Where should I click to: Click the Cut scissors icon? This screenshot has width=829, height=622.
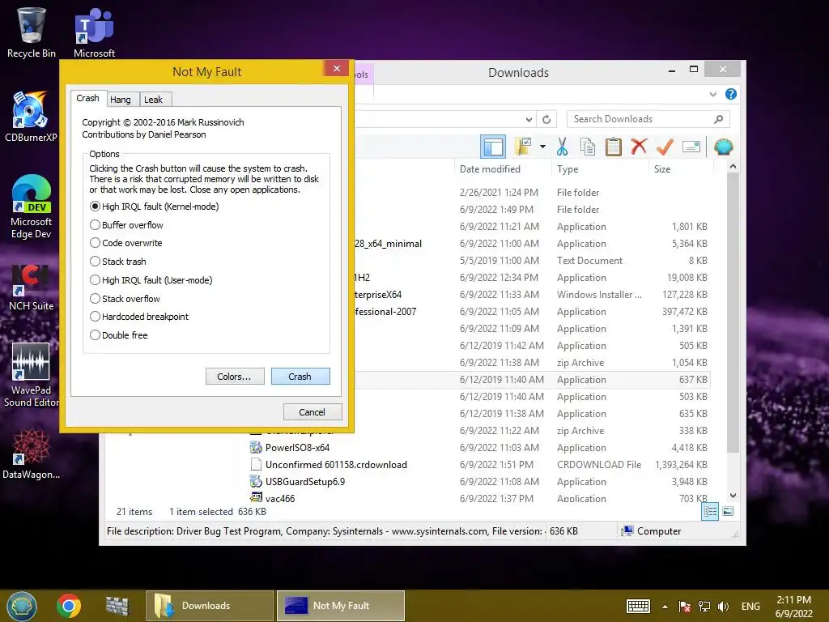click(562, 147)
